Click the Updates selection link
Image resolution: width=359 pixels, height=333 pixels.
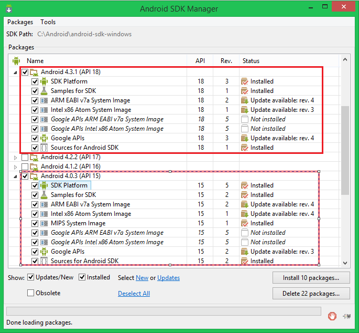169,278
